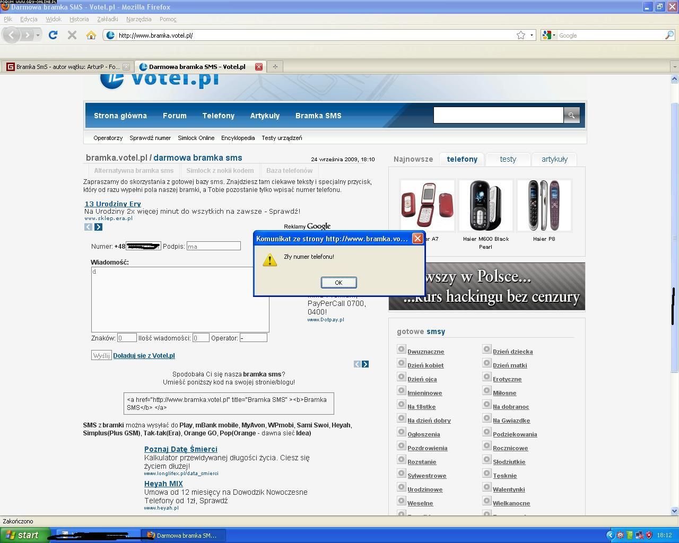This screenshot has height=543, width=679.
Task: Open a new tab with plus button
Action: click(275, 67)
